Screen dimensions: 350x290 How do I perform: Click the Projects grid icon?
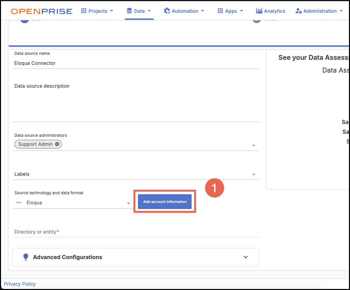[x=84, y=11]
